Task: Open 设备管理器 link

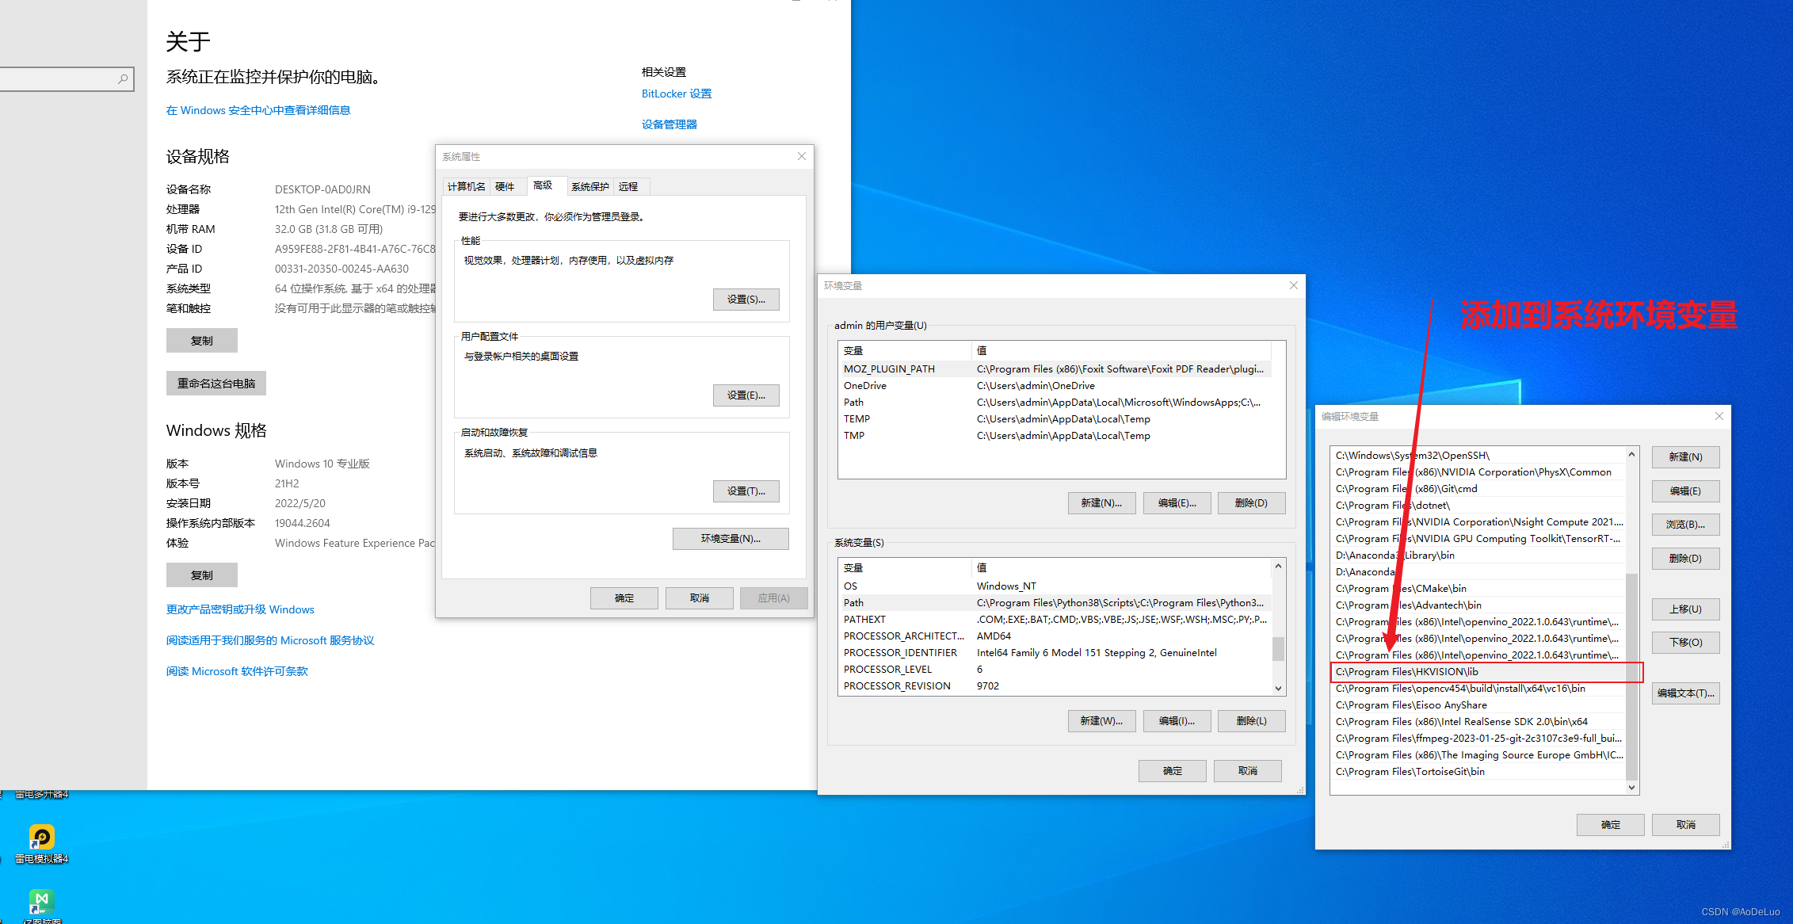Action: coord(670,124)
